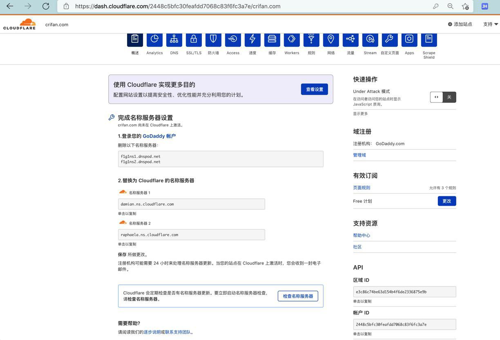
Task: Click Check Nameservers (检查名称服务器) button
Action: pyautogui.click(x=298, y=296)
